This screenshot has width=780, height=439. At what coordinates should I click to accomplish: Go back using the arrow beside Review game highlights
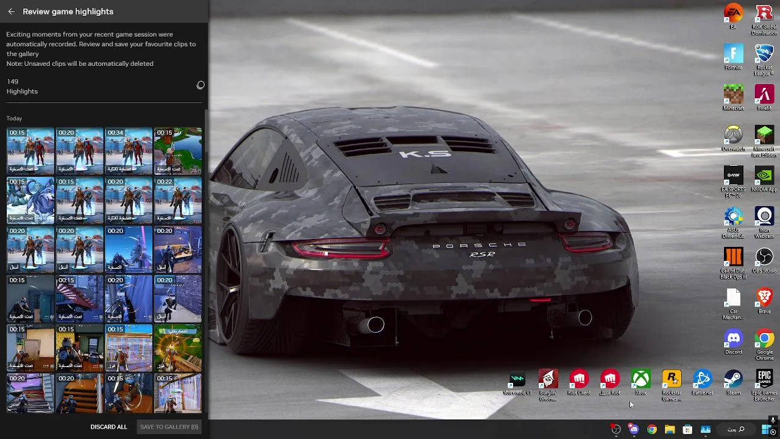pyautogui.click(x=11, y=12)
